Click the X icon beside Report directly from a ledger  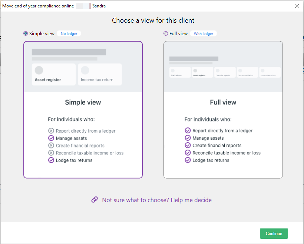pyautogui.click(x=51, y=131)
